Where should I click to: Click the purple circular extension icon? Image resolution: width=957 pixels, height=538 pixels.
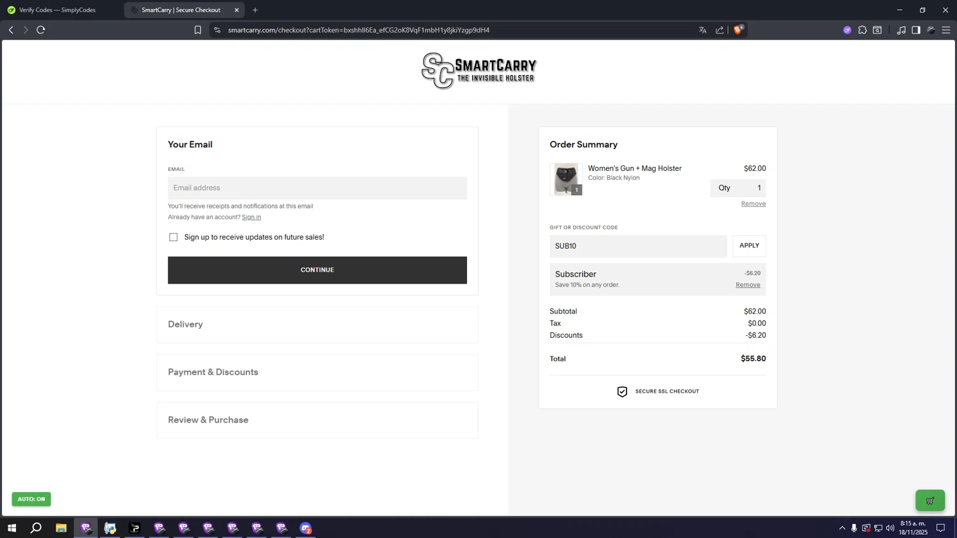tap(847, 30)
